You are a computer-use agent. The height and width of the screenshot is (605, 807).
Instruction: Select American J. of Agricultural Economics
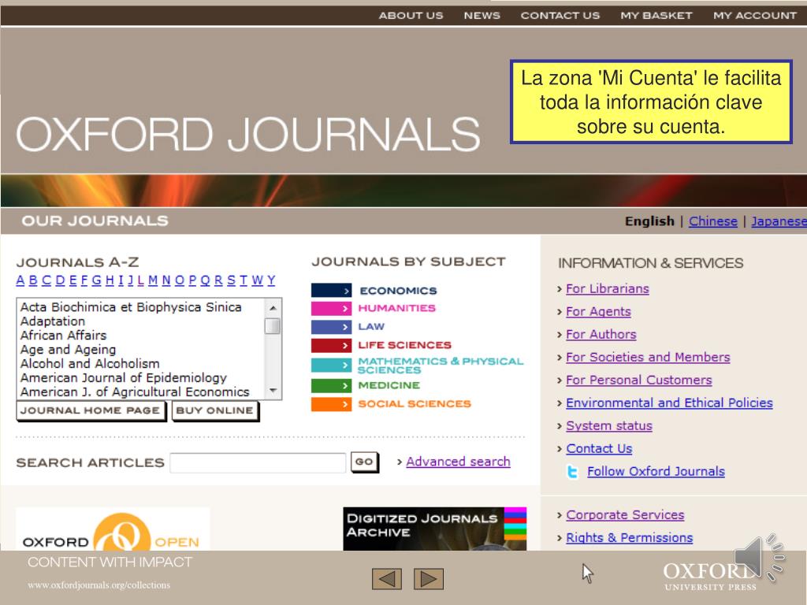[135, 392]
